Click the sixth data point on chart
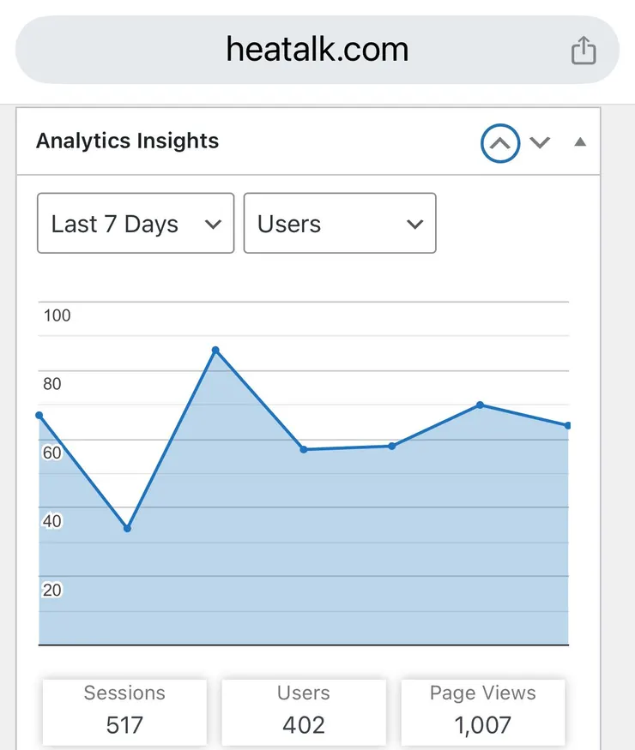635x750 pixels. 480,405
